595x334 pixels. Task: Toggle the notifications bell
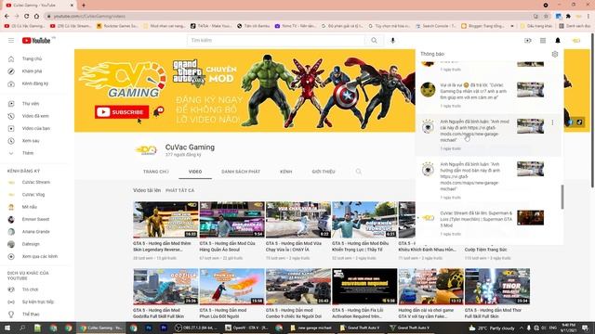point(558,40)
